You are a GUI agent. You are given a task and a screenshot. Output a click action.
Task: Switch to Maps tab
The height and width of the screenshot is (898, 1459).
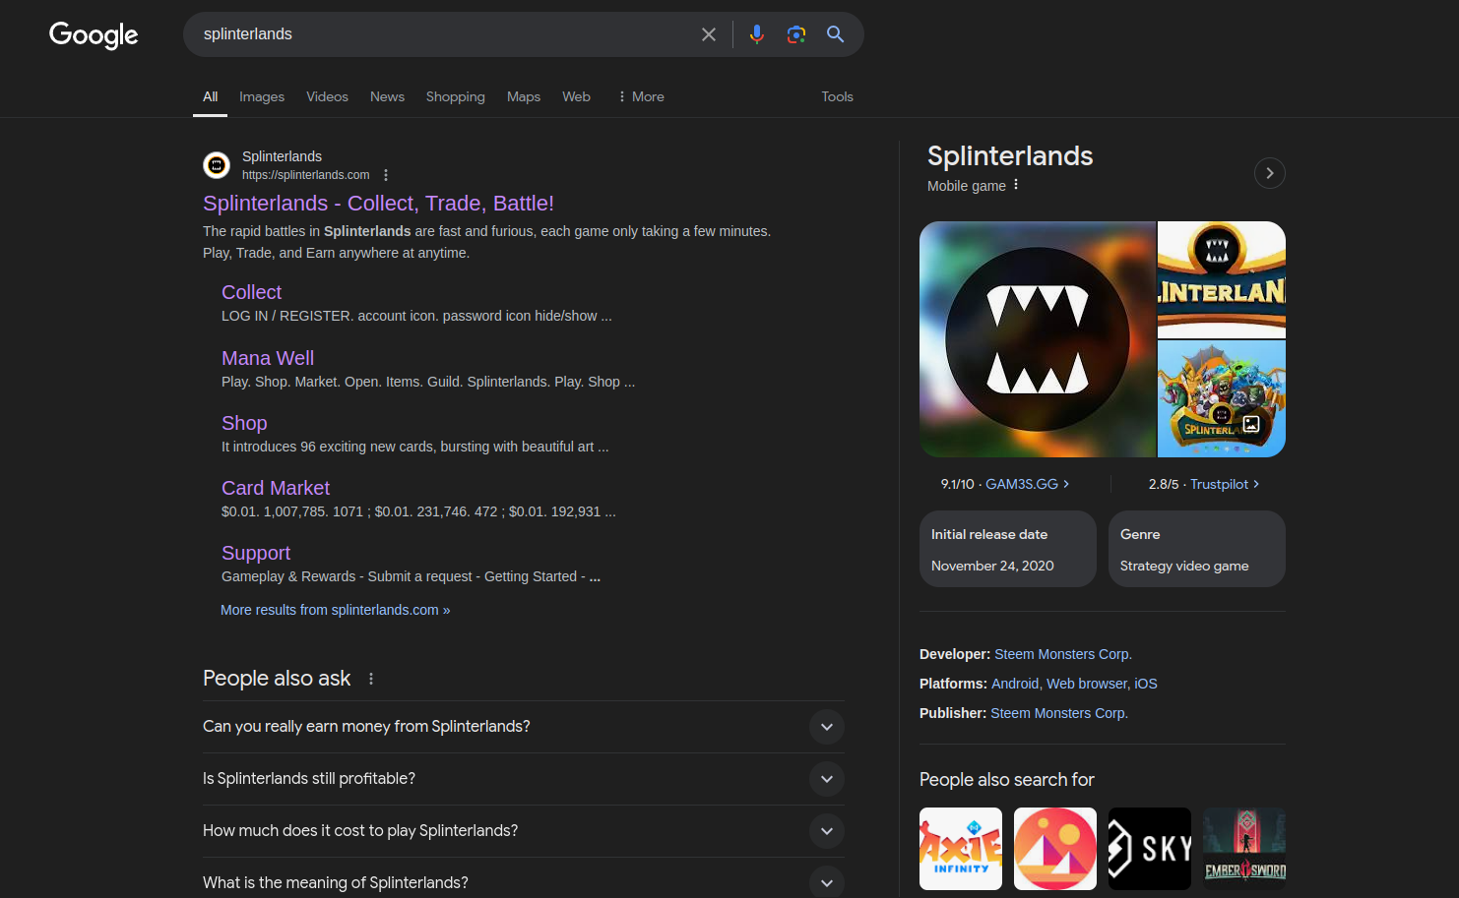point(524,96)
